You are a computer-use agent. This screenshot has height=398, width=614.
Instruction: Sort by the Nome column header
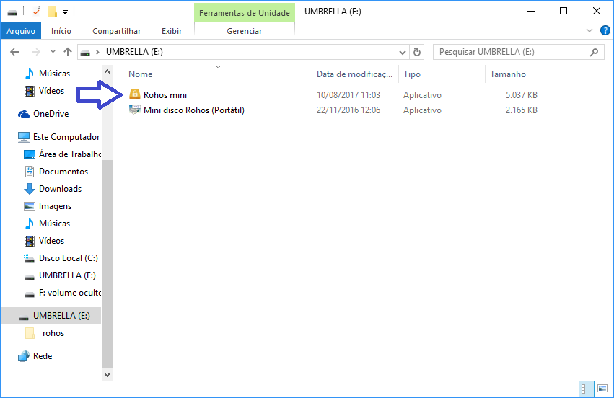pos(140,74)
